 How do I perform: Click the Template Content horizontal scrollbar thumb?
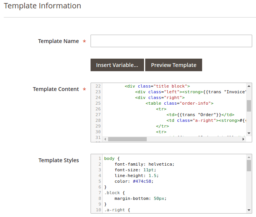coord(127,139)
